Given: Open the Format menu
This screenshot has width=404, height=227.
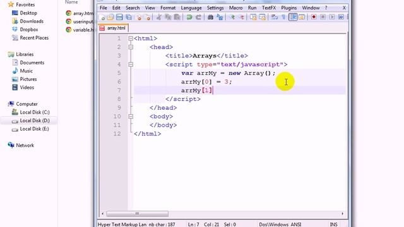Looking at the screenshot, I should click(168, 8).
